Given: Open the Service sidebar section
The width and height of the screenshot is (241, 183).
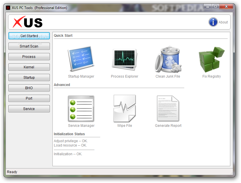Looking at the screenshot, I should (x=29, y=109).
